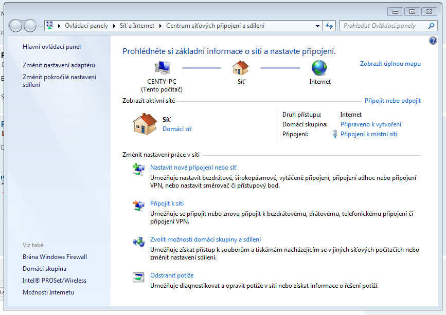Select Ovládací panely breadcrumb
Screen dimensions: 446x315
pyautogui.click(x=86, y=26)
